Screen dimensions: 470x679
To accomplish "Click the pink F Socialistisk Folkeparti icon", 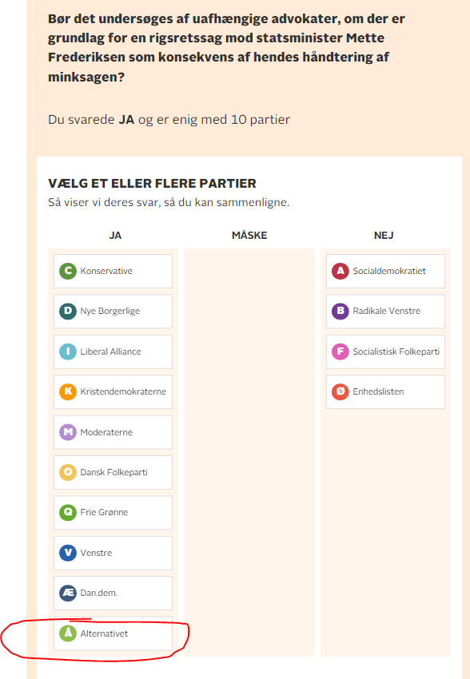I will [x=341, y=351].
